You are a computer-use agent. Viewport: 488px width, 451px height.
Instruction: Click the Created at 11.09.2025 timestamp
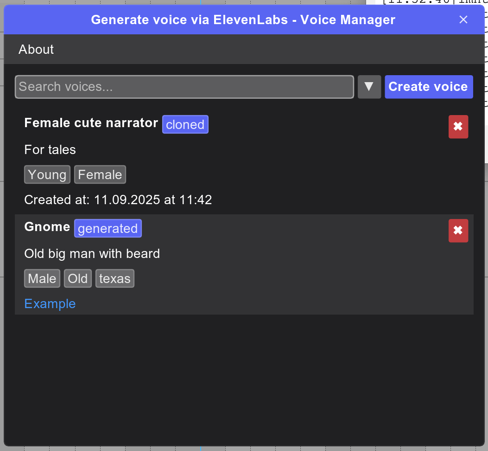click(118, 200)
